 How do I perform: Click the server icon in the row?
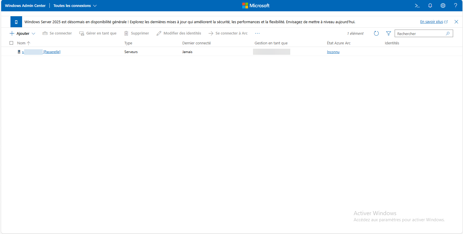click(x=19, y=52)
